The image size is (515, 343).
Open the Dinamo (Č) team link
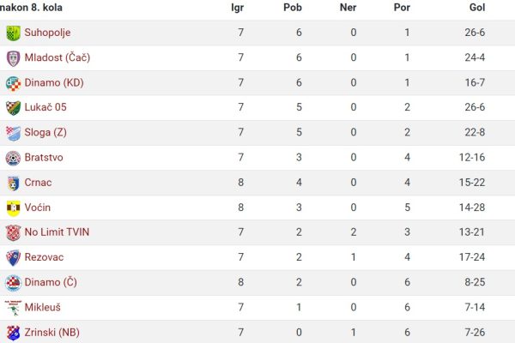[51, 282]
